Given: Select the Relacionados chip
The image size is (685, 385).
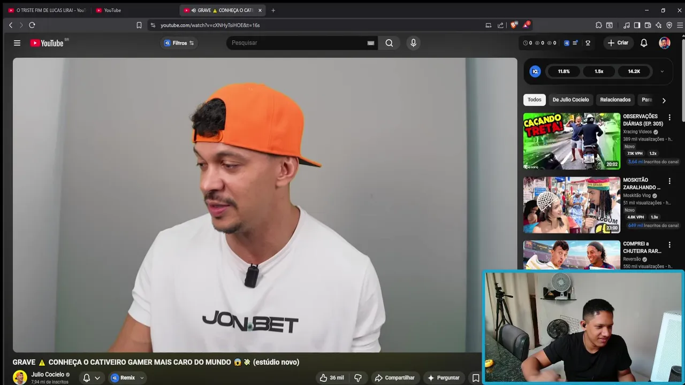Looking at the screenshot, I should tap(615, 99).
